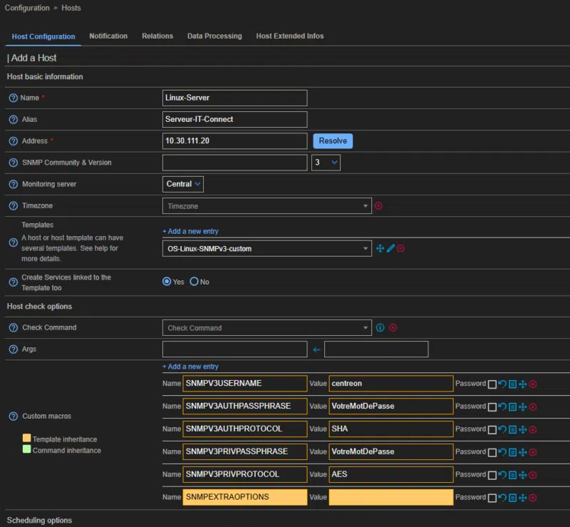The image size is (570, 527).
Task: Click the Name field containing Linux-Server
Action: [x=234, y=98]
